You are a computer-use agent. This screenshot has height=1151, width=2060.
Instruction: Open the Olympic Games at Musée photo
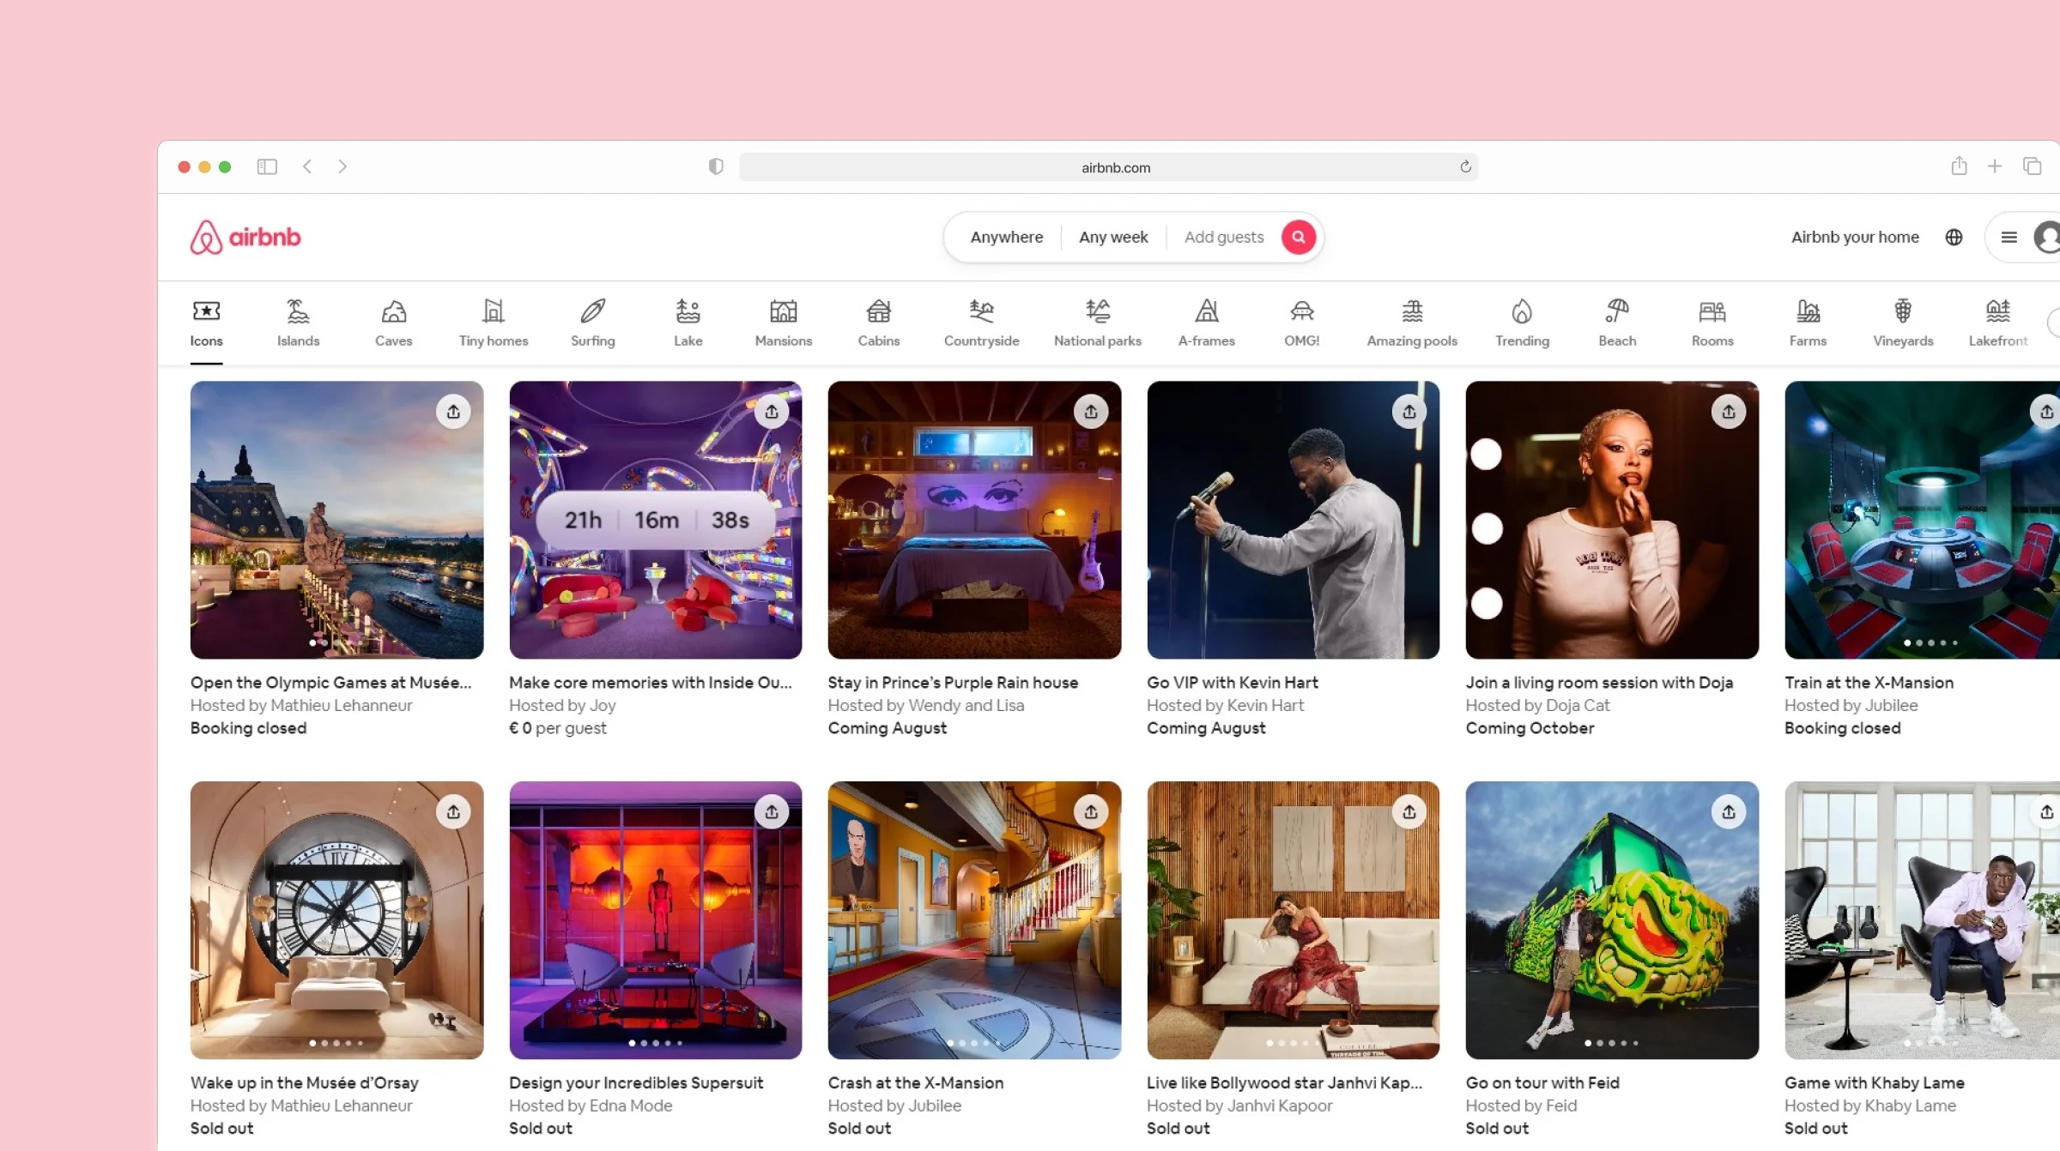coord(336,520)
